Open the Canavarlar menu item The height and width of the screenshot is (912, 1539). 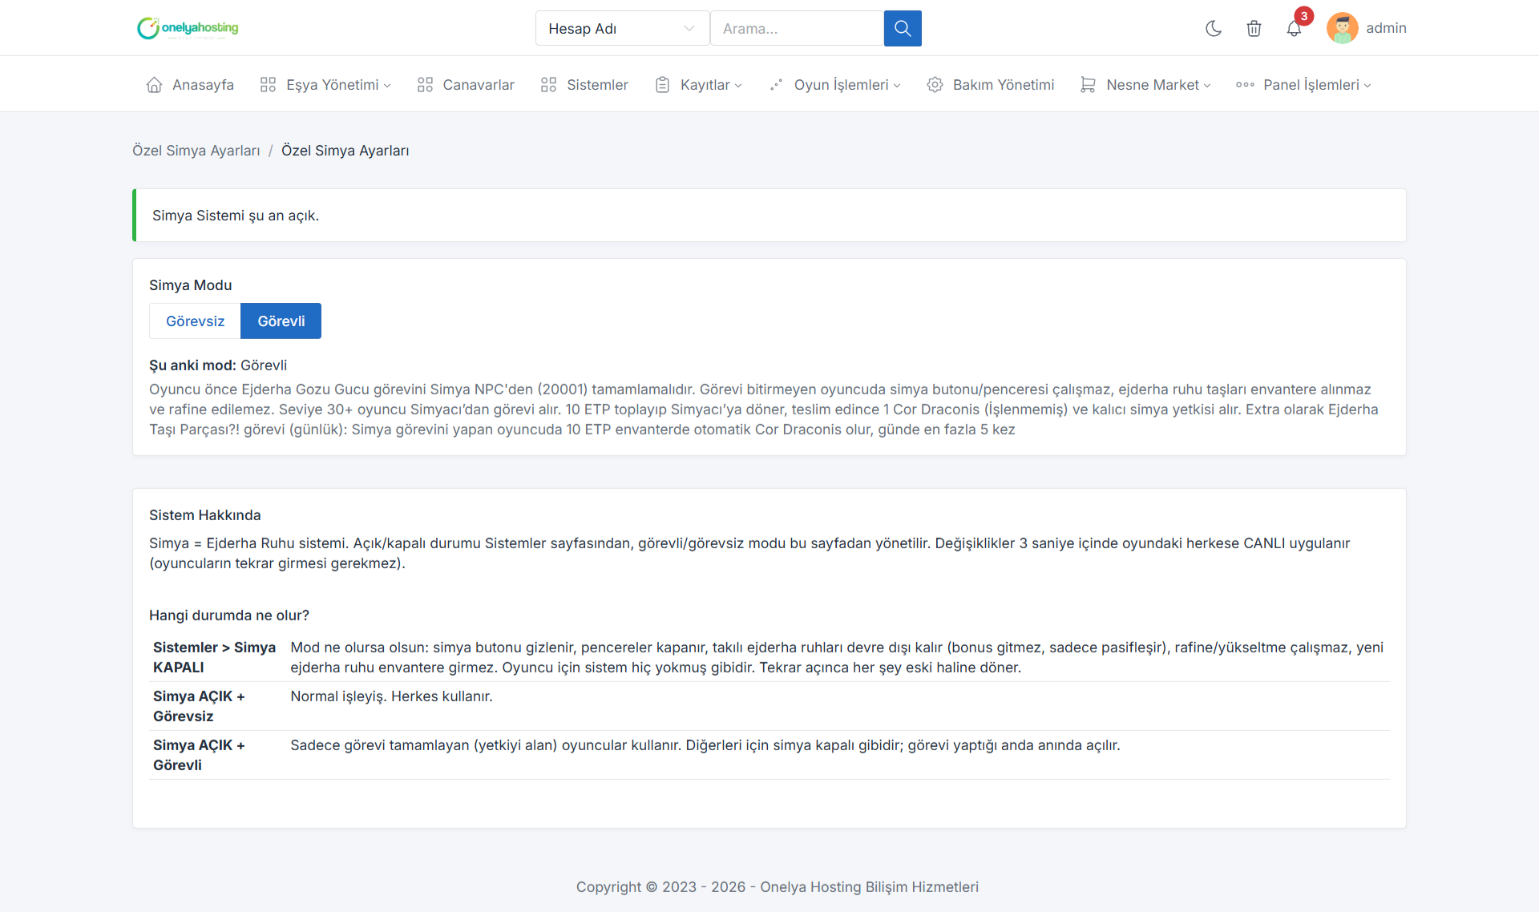coord(466,84)
